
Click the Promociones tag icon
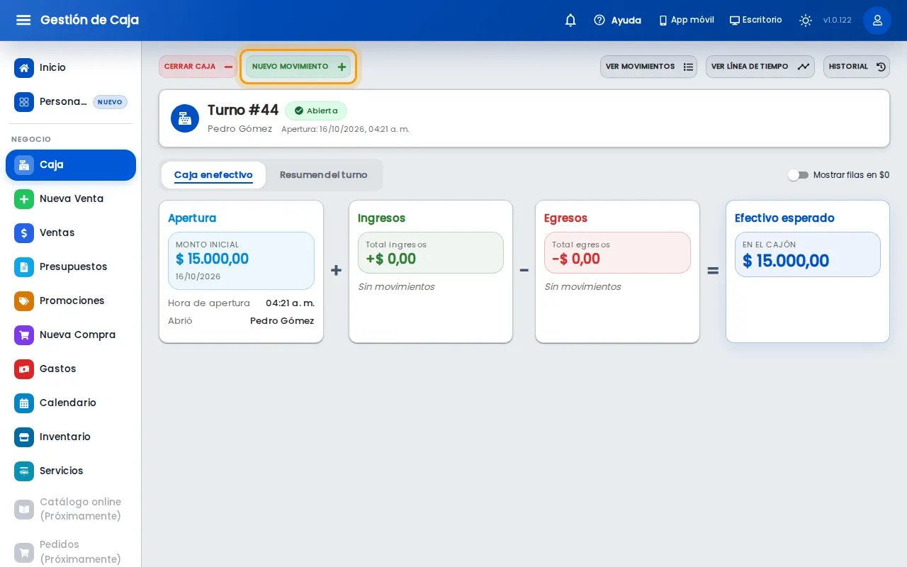[x=24, y=301]
